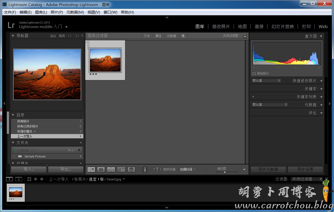Viewport: 334px width, 212px height.
Task: Expand the 关键字 panel
Action: click(321, 89)
